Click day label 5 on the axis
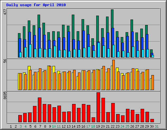Viewport: 167px width, 130px height. (x=30, y=126)
